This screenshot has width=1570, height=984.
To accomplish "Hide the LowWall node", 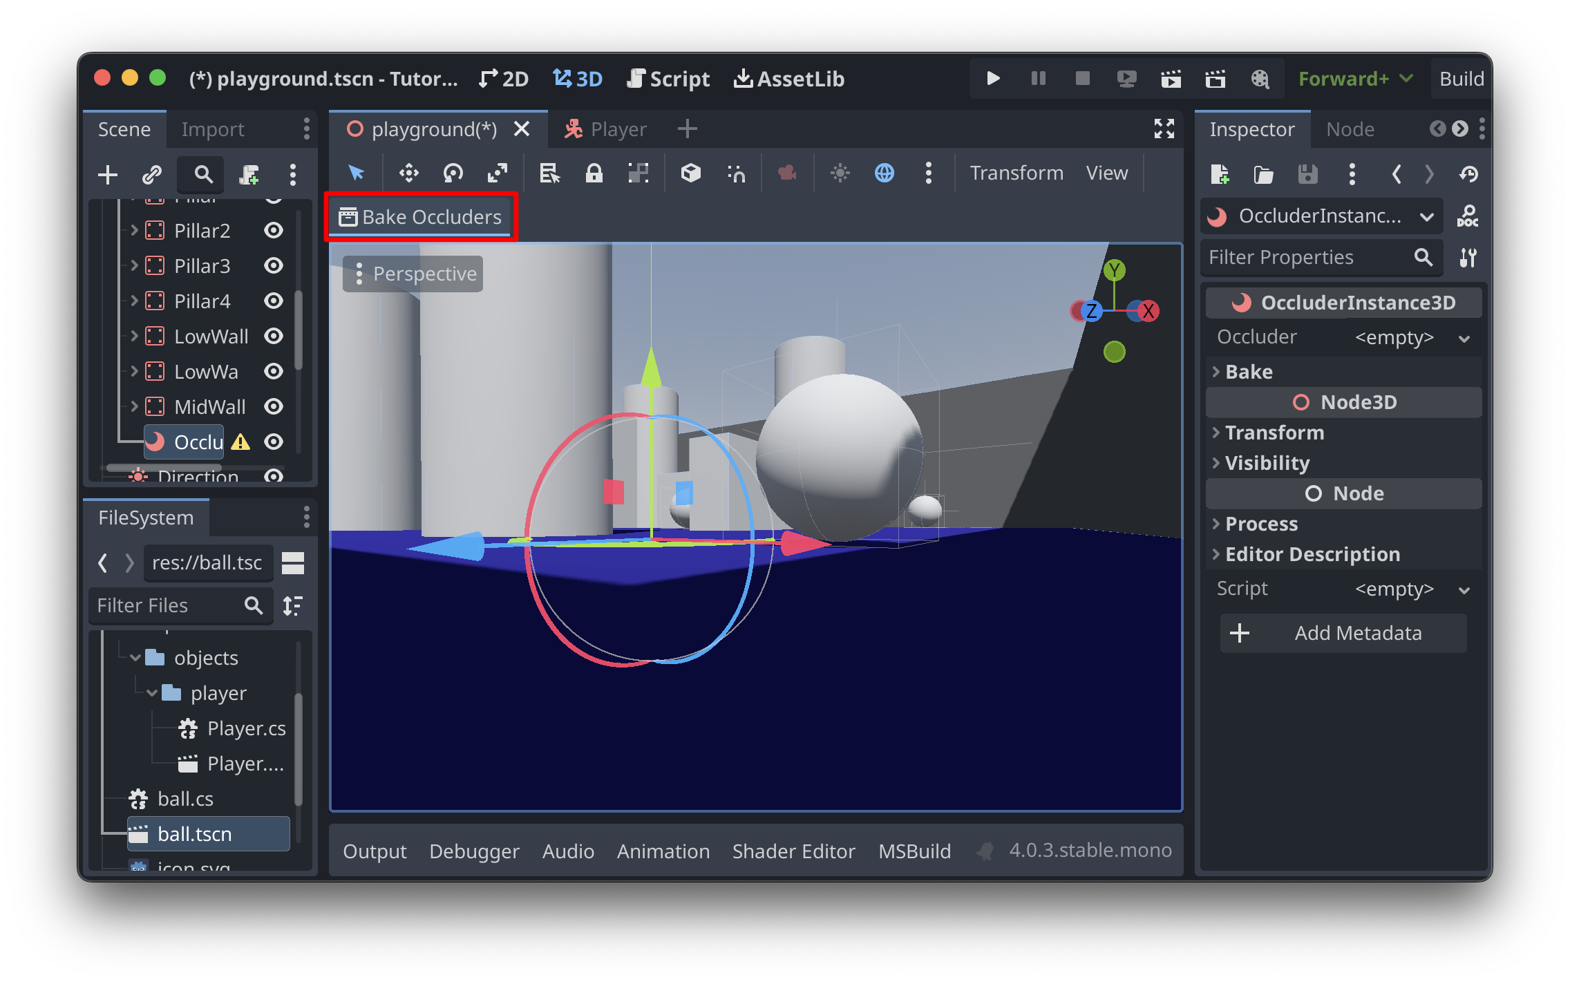I will [x=273, y=336].
